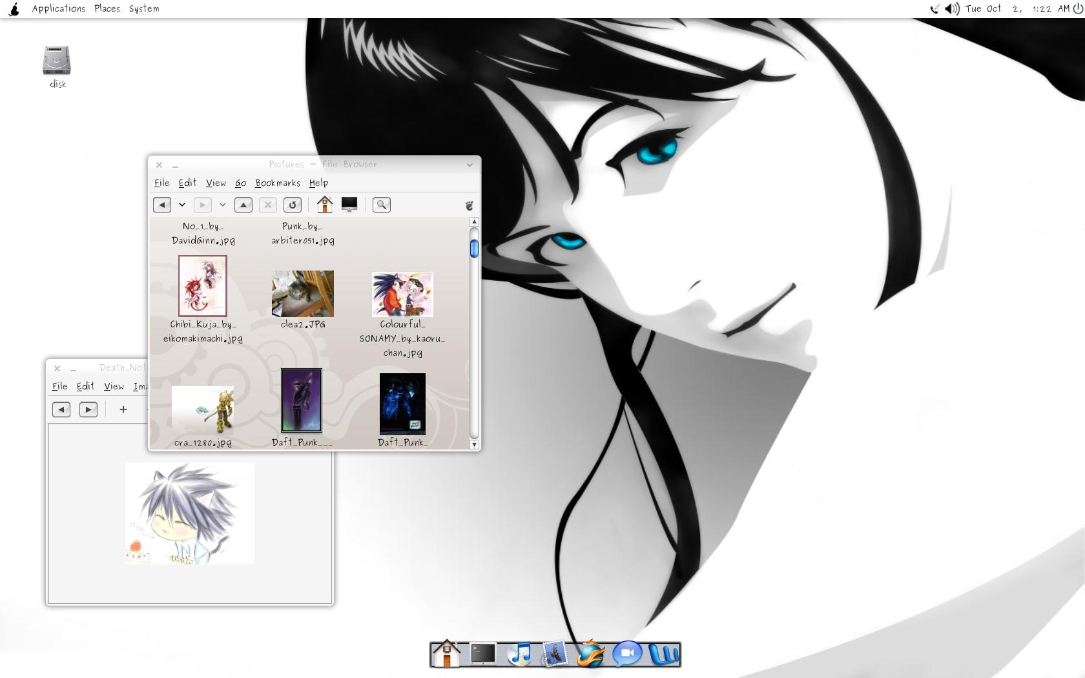Open Applications menu in top panel
Viewport: 1085px width, 678px height.
[x=59, y=8]
